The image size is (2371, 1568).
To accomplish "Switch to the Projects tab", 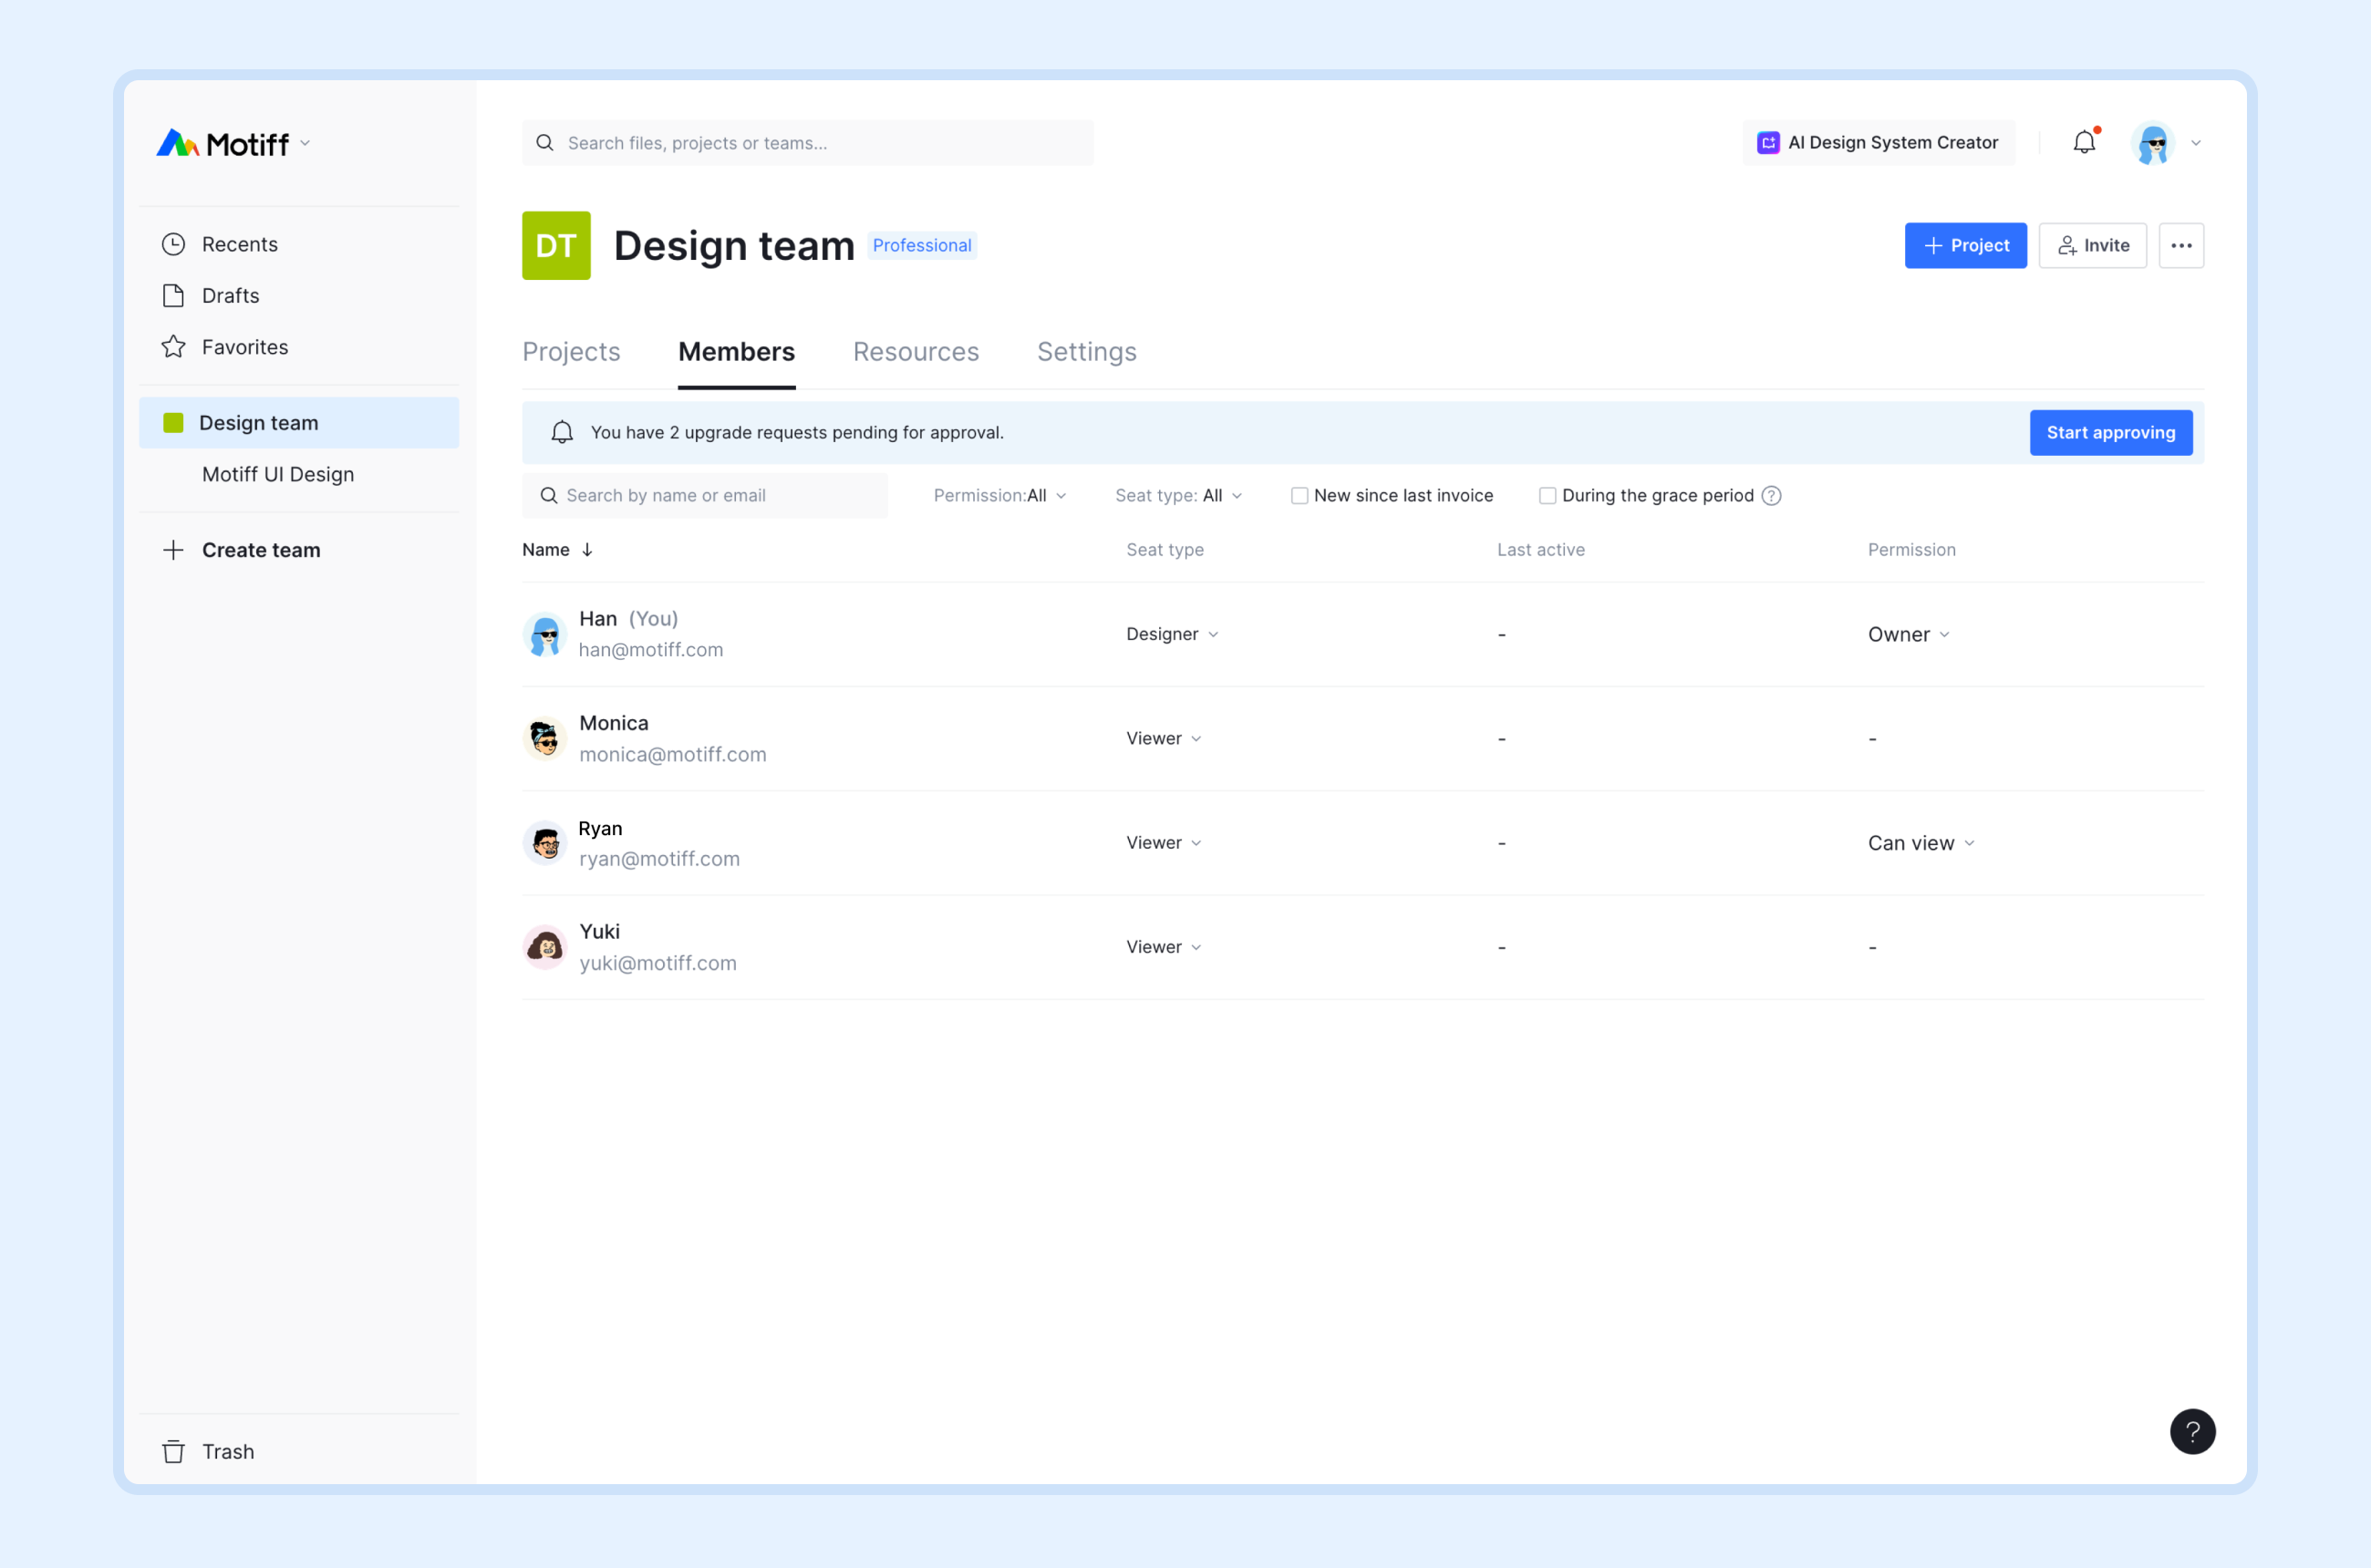I will click(571, 352).
